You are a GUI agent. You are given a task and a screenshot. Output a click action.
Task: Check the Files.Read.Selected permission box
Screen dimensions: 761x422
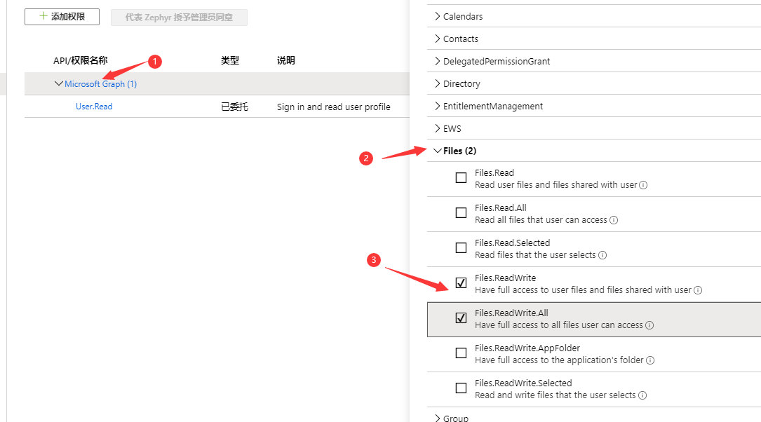coord(461,248)
